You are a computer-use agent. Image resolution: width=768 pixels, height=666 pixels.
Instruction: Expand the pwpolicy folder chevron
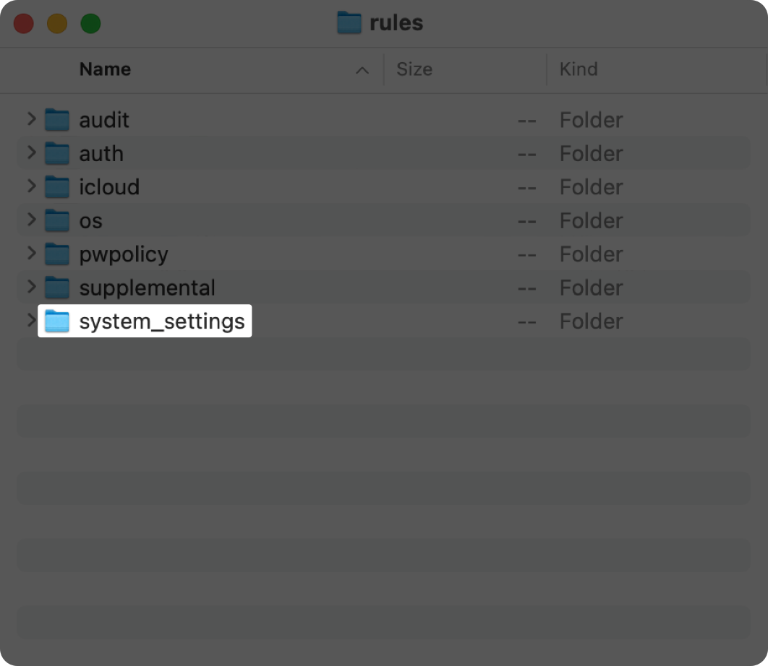[31, 253]
